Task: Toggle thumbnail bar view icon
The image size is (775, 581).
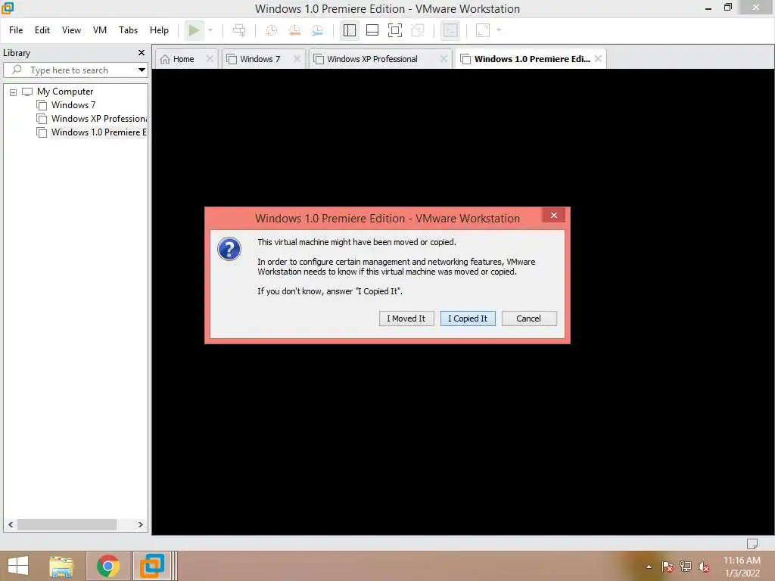Action: click(372, 30)
